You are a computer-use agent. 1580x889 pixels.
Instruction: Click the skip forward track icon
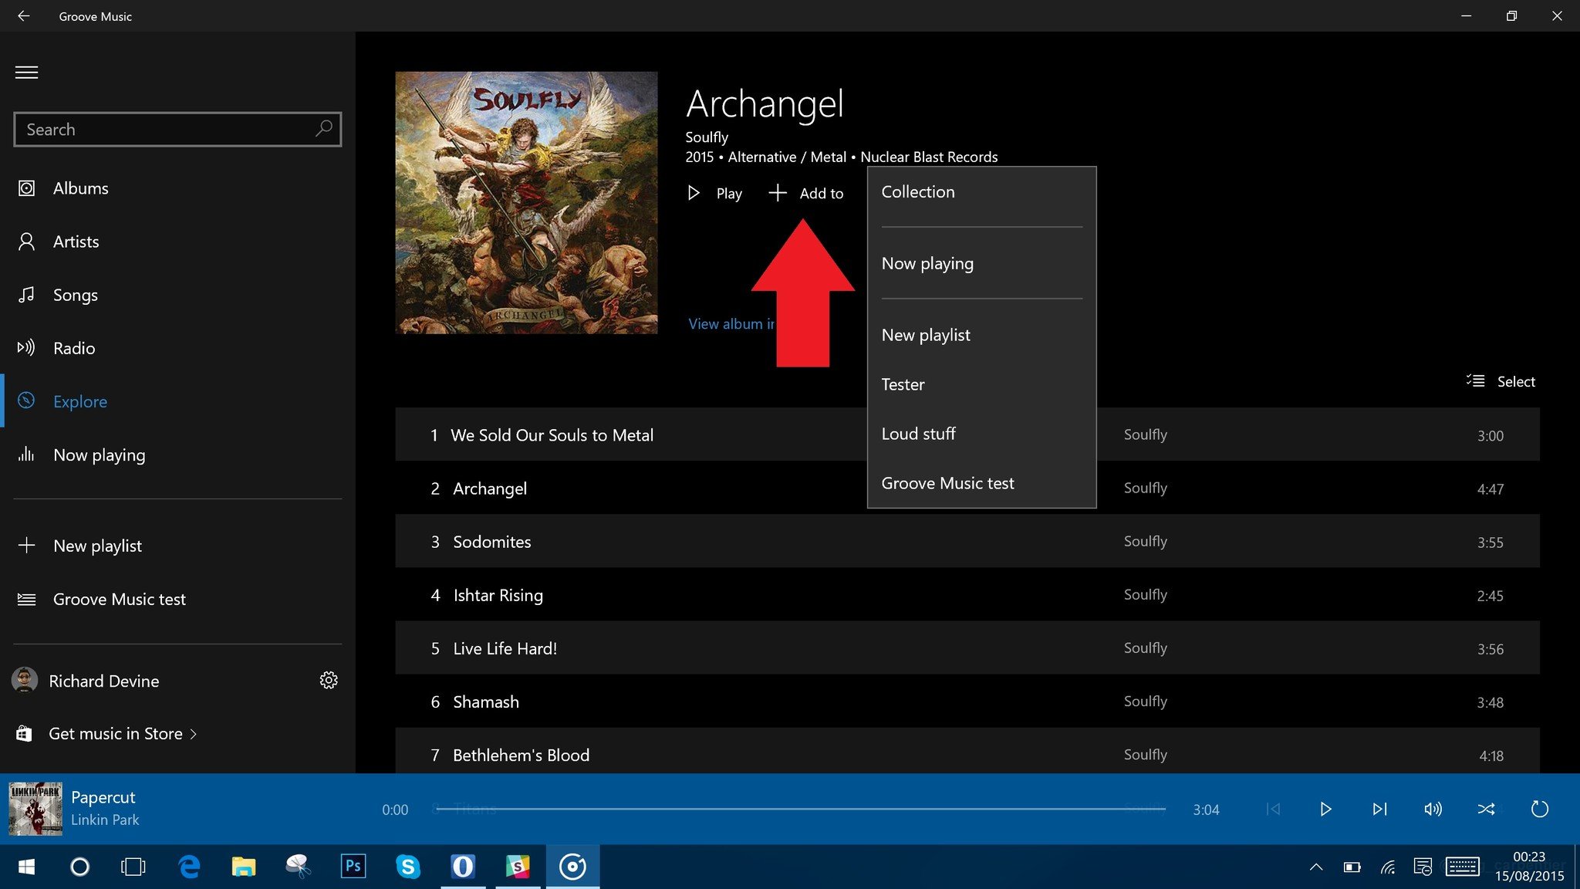pos(1378,809)
